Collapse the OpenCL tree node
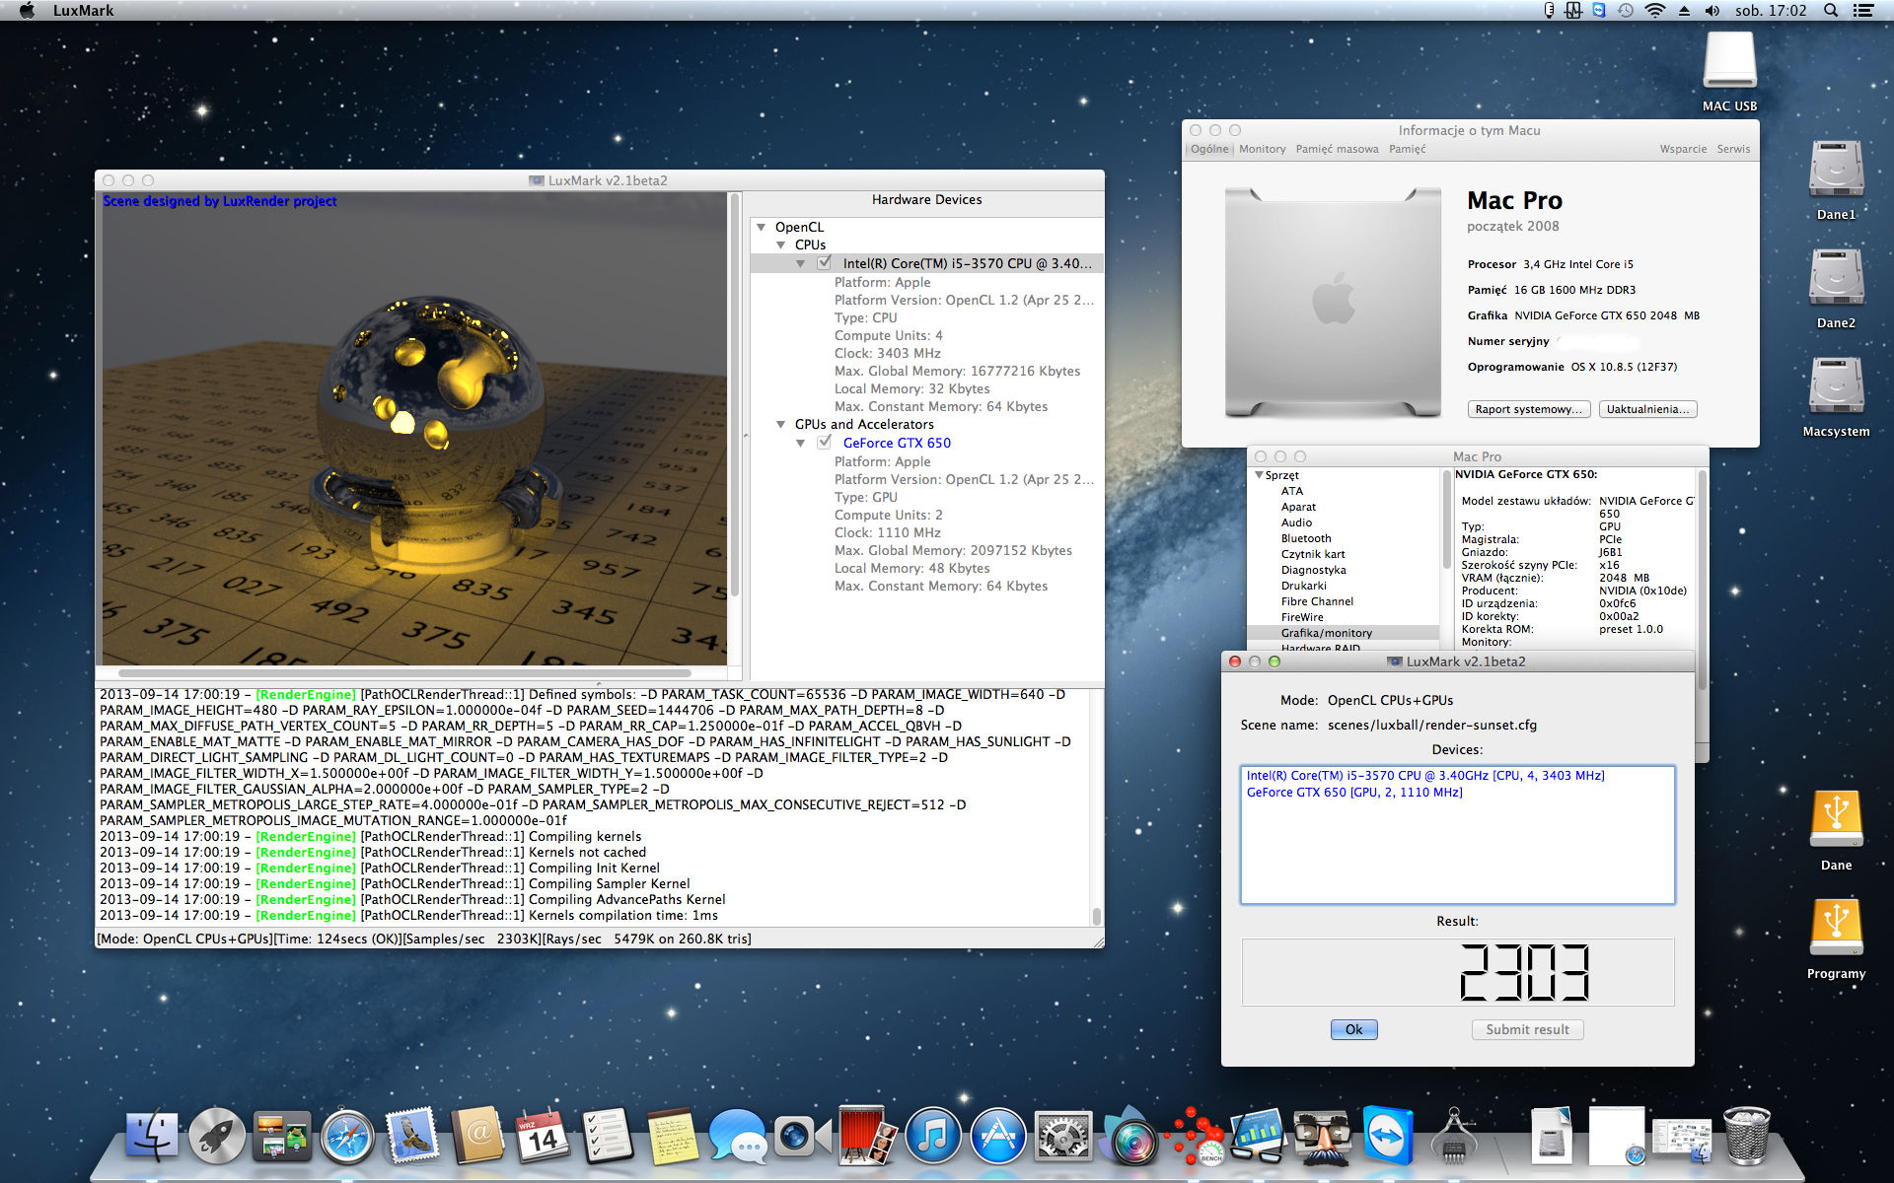This screenshot has width=1894, height=1183. click(762, 227)
